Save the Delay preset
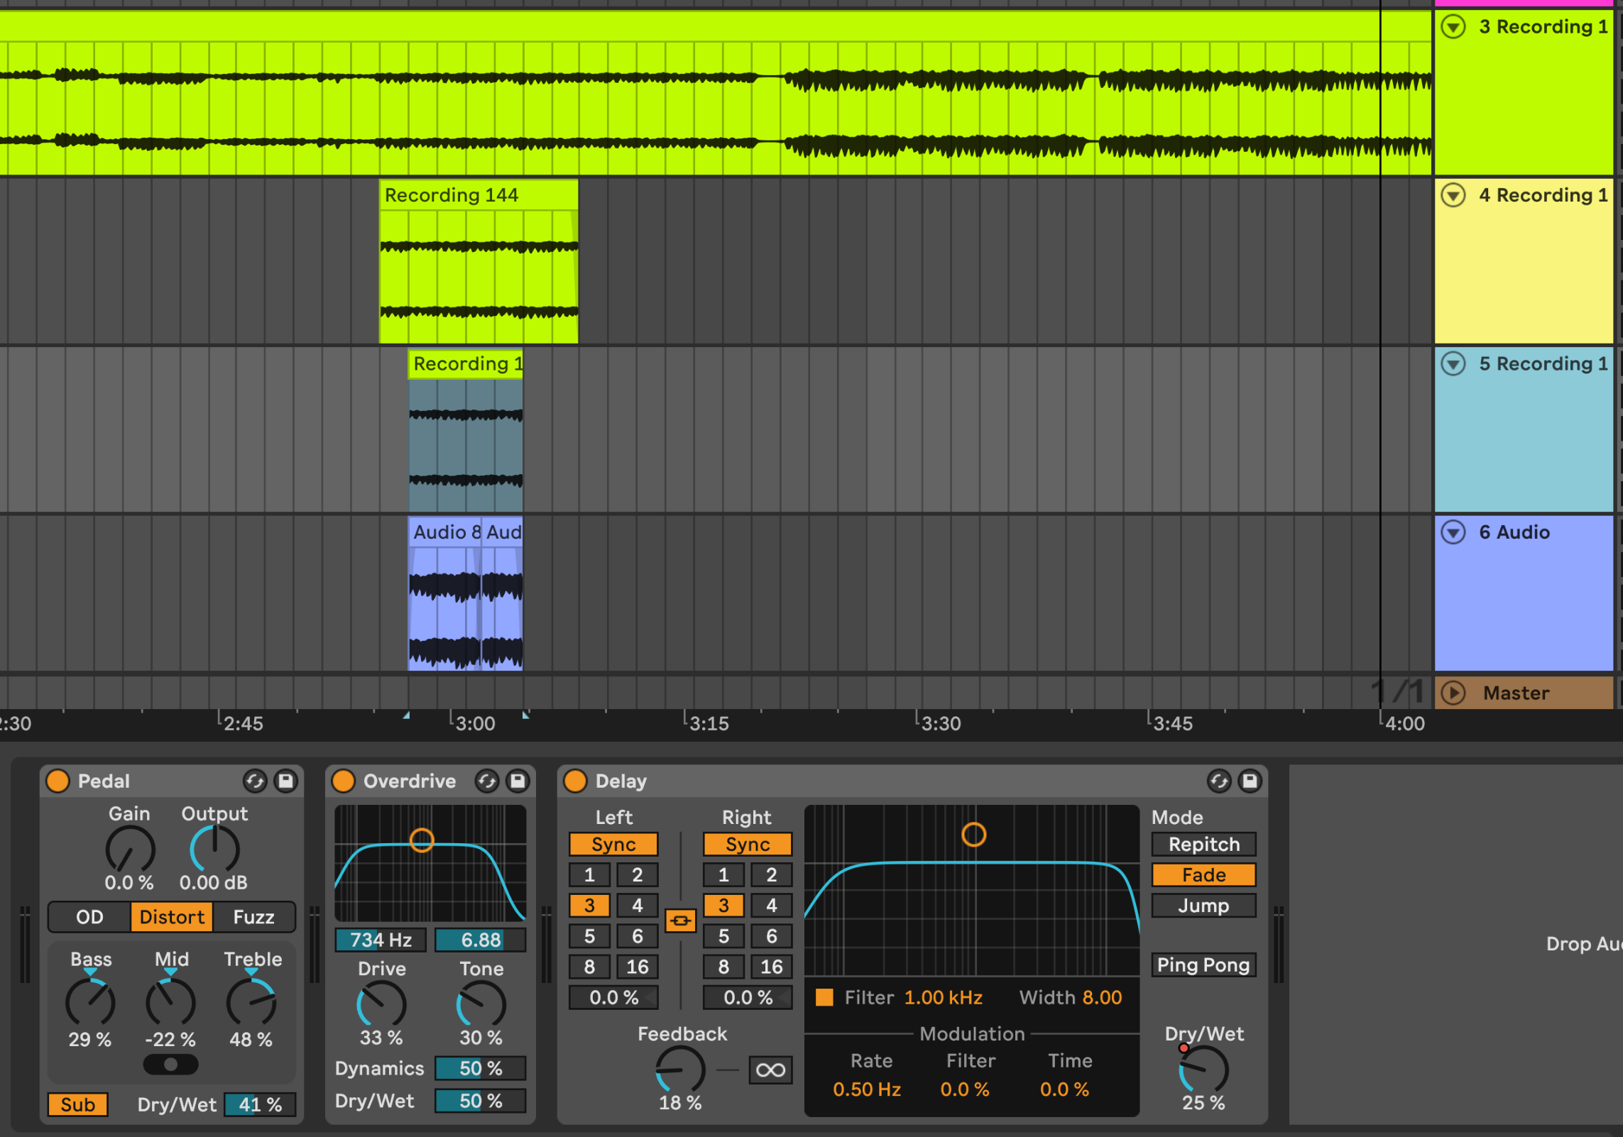 coord(1250,781)
